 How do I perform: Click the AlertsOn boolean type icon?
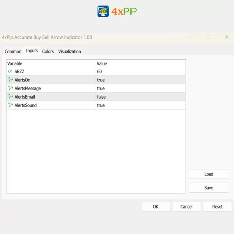(10, 80)
